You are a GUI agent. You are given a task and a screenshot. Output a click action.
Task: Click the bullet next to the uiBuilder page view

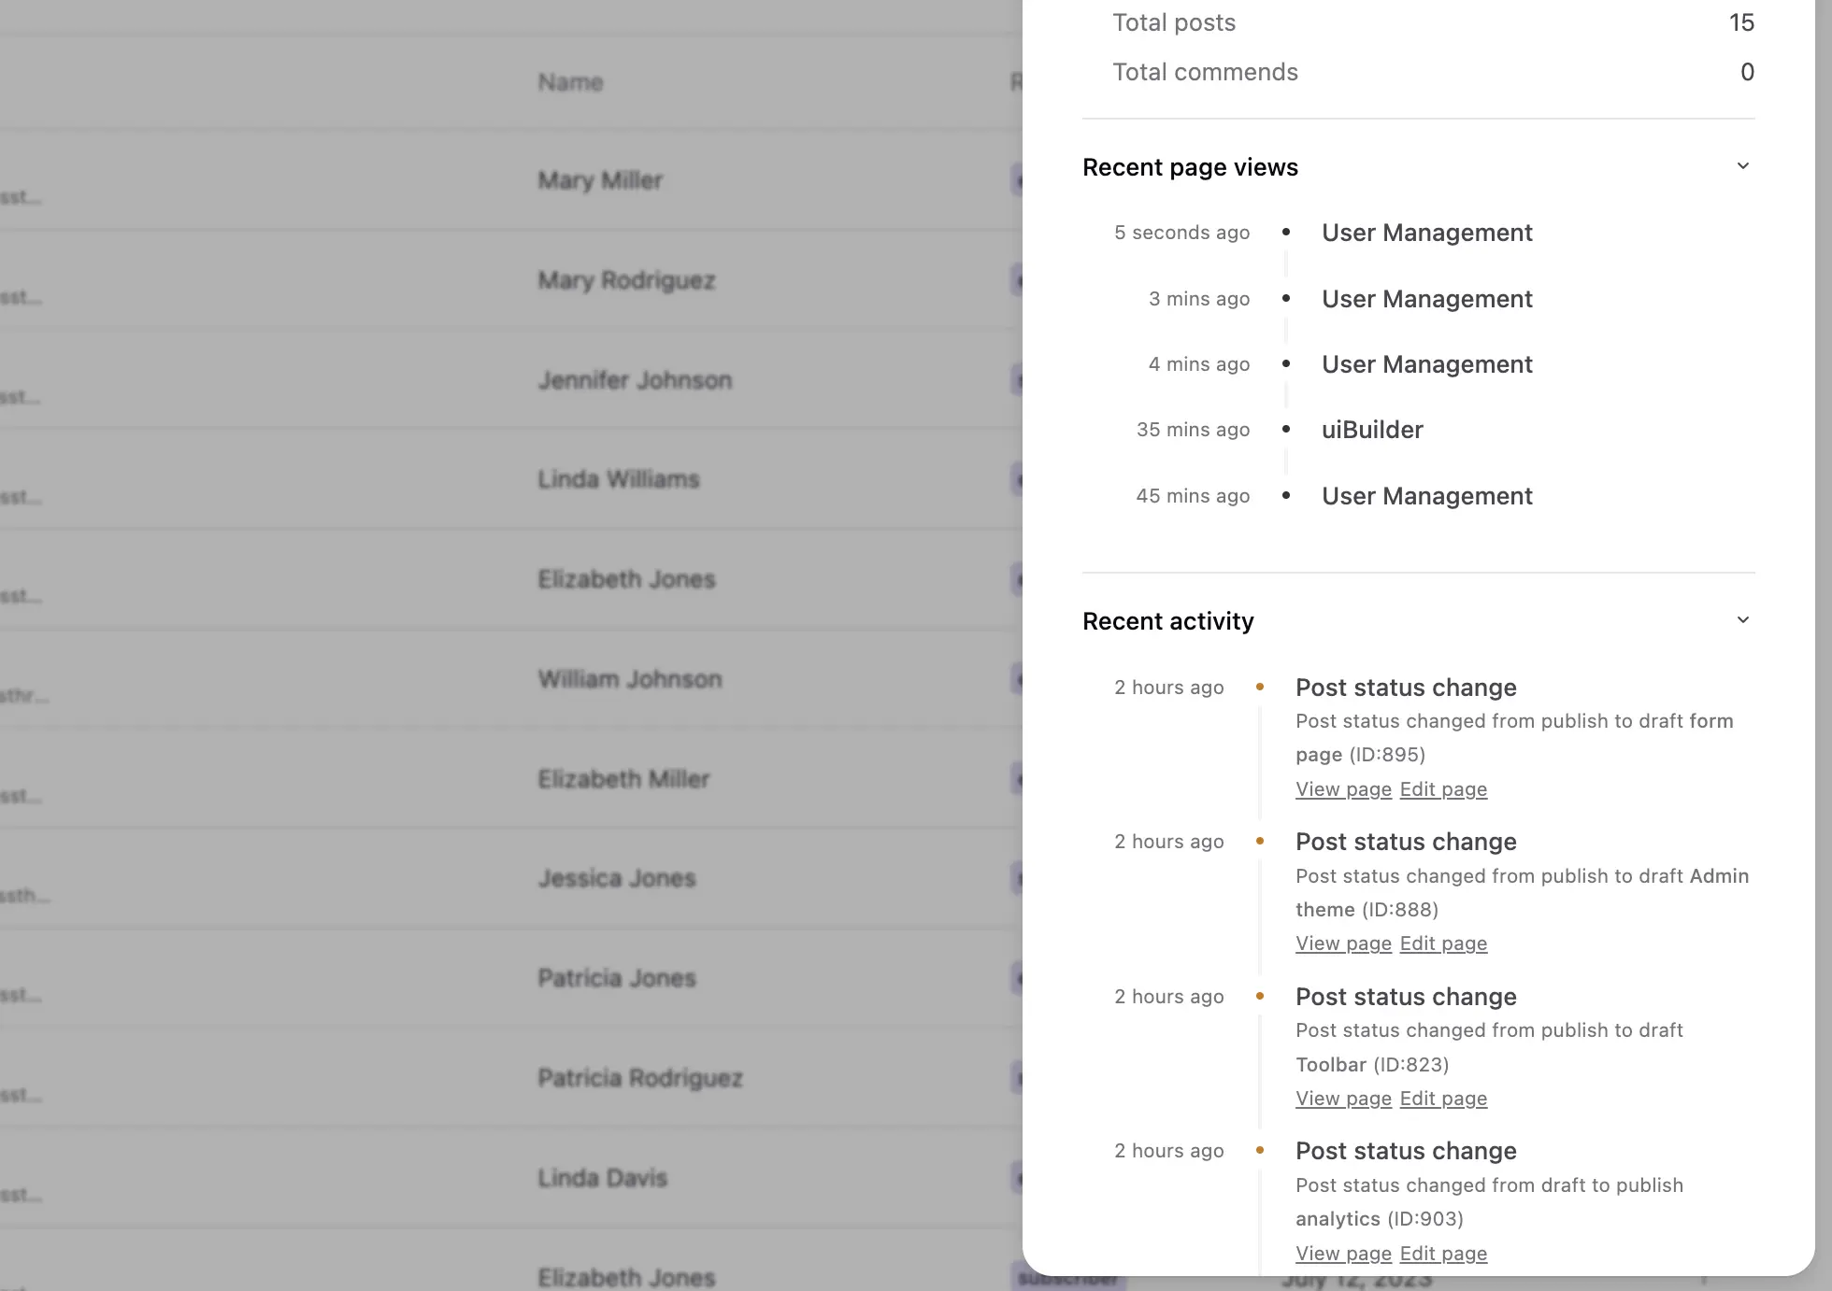(x=1286, y=430)
